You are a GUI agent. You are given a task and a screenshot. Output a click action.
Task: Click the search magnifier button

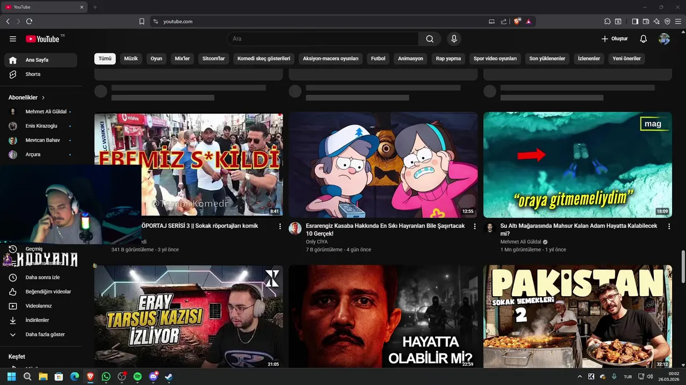(x=430, y=39)
